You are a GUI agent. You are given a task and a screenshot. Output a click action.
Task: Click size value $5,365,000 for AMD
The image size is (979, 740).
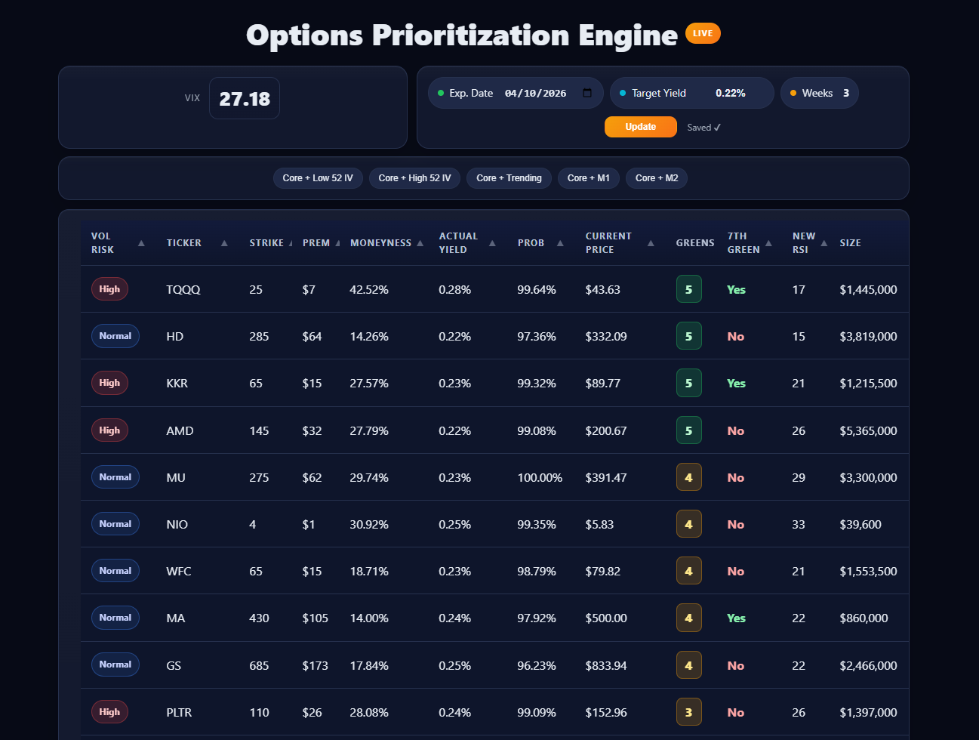click(868, 430)
